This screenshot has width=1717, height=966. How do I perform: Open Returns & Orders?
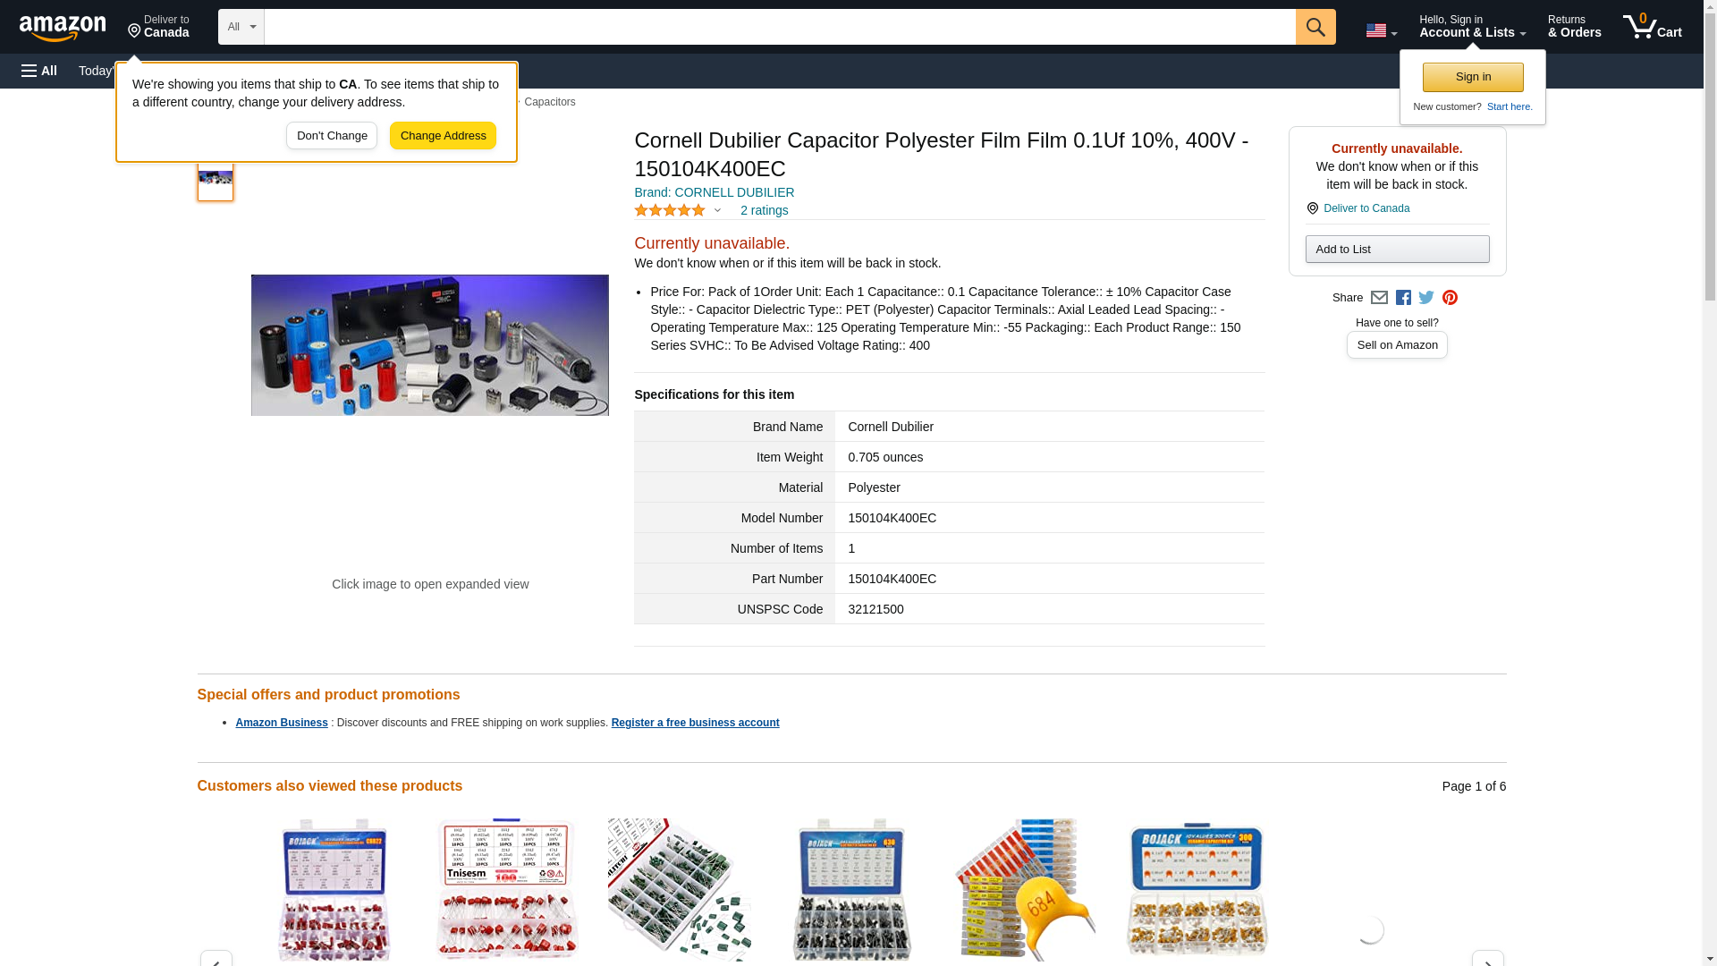[x=1574, y=26]
